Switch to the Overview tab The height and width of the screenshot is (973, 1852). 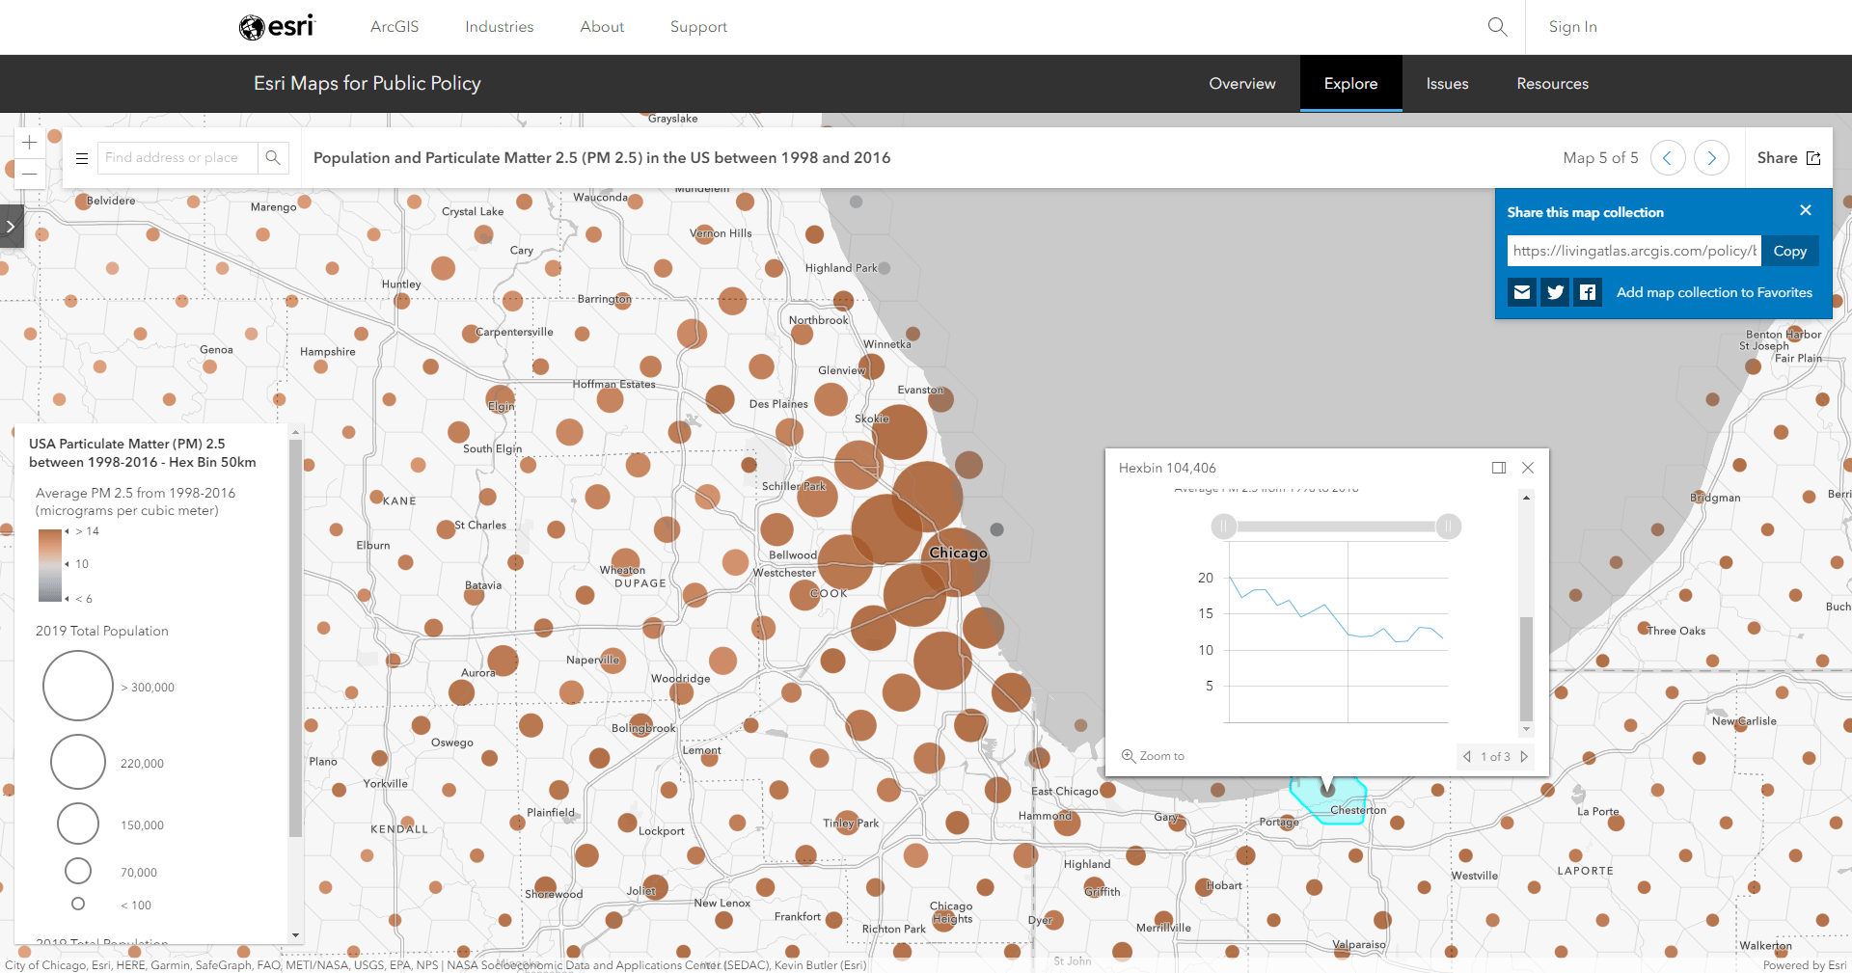[x=1242, y=84]
